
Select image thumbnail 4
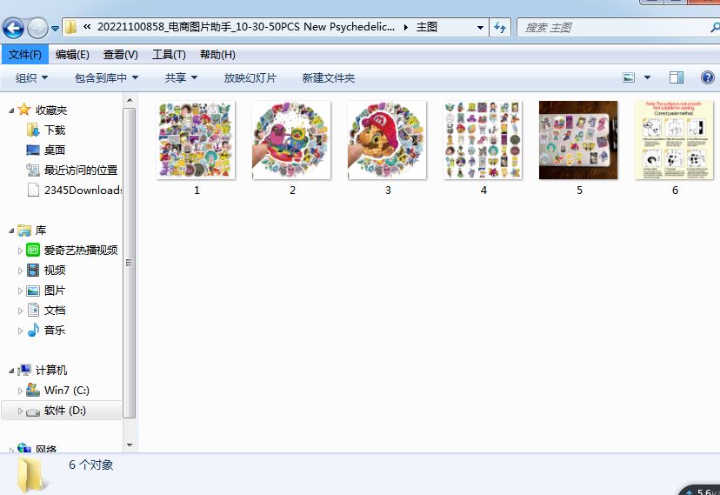pyautogui.click(x=483, y=140)
